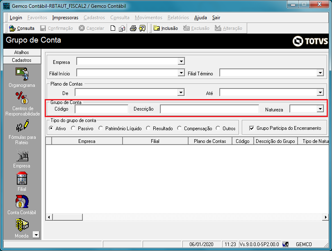Viewport: 332px width, 251px height.
Task: Select the Compensação radio button
Action: 180,128
